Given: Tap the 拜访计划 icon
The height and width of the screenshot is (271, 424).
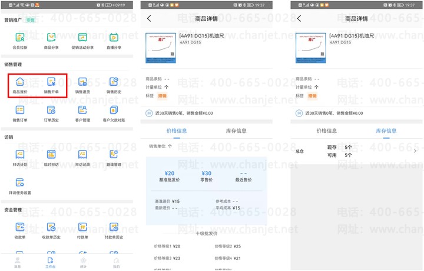Looking at the screenshot, I should pos(20,154).
